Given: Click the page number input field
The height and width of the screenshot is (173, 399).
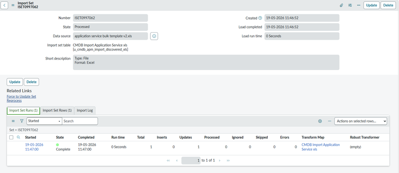Looking at the screenshot, I should pyautogui.click(x=191, y=160).
